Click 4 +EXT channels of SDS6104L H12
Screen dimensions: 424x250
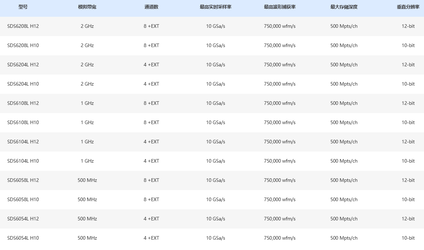pyautogui.click(x=152, y=142)
